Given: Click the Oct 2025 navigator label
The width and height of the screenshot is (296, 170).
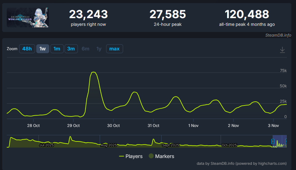Looking at the screenshot, I should click(229, 145).
